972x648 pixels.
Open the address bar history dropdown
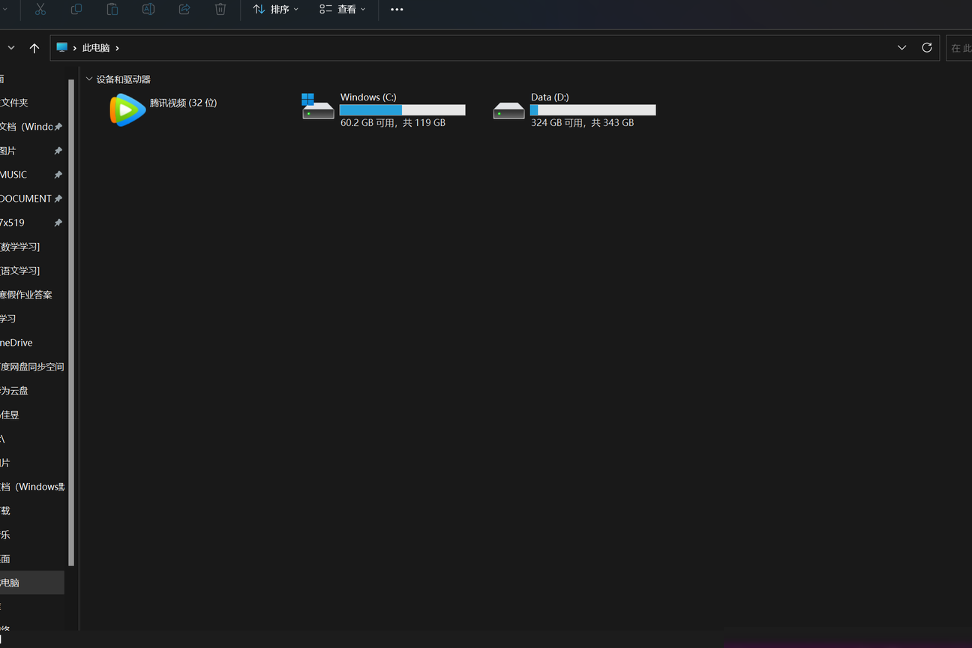pyautogui.click(x=902, y=47)
